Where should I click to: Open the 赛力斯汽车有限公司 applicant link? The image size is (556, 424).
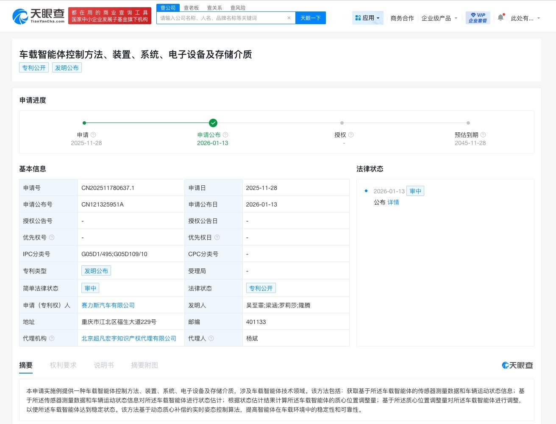pos(108,305)
